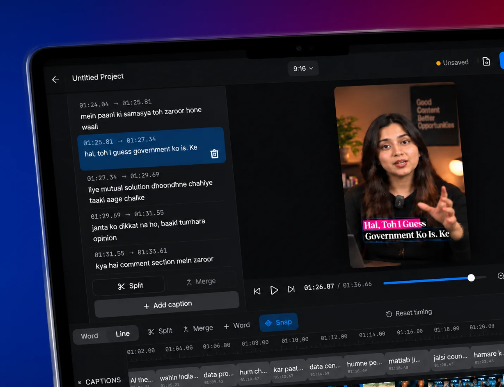The image size is (504, 387).
Task: Click the zoom magnifier icon beside playback slider
Action: (x=500, y=276)
